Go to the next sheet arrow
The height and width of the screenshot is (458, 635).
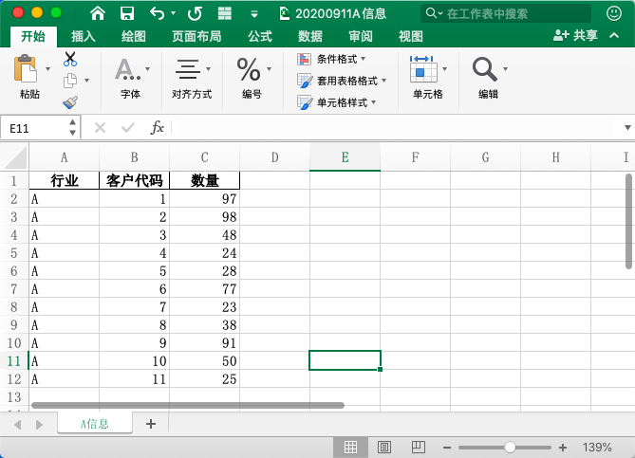click(x=39, y=425)
